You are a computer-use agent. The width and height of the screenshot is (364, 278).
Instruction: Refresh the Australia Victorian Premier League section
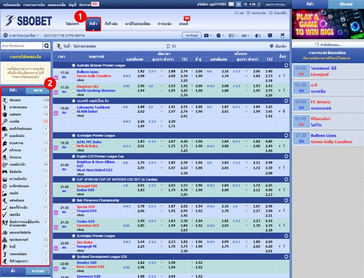pos(286,66)
